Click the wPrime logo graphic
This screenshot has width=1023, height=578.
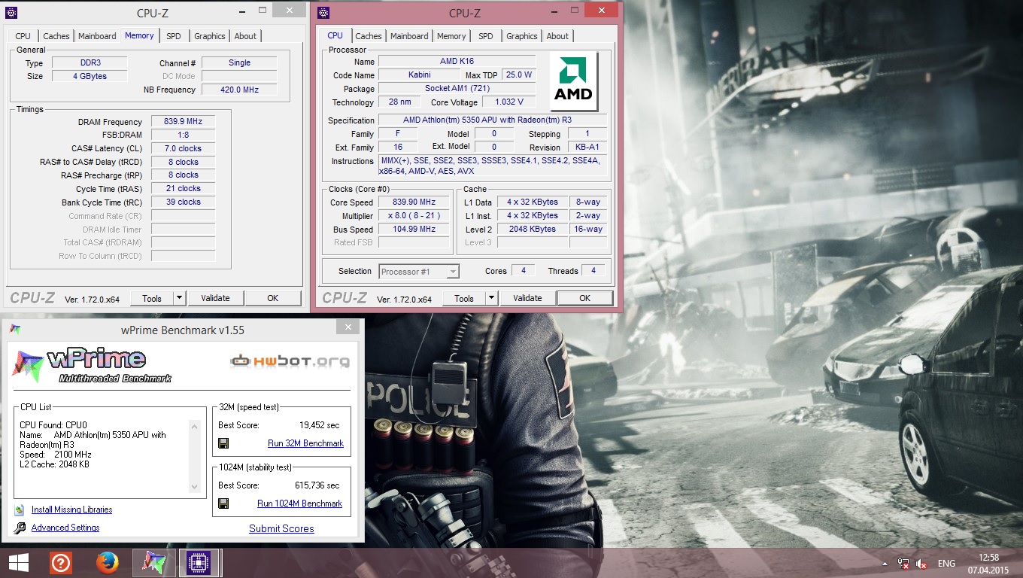click(x=91, y=366)
